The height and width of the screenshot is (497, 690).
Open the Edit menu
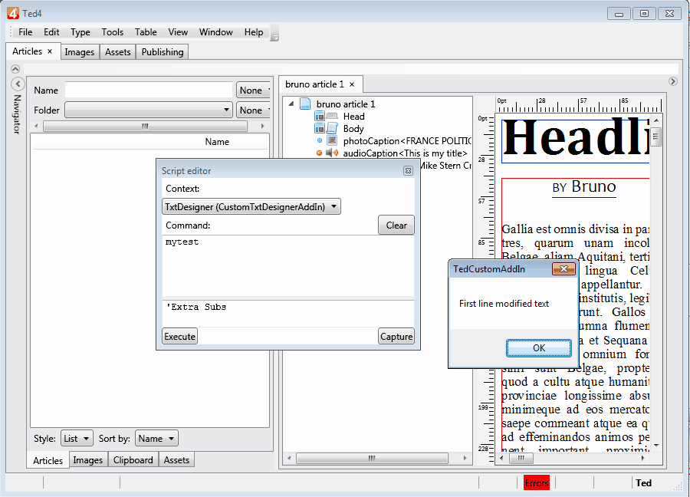click(51, 32)
